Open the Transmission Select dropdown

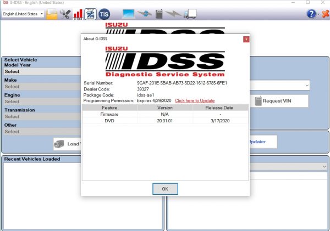coord(42,116)
